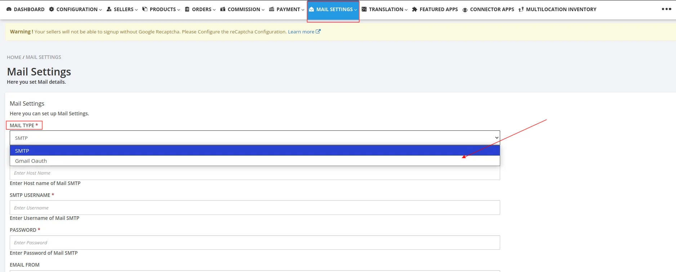Viewport: 676px width, 272px height.
Task: Expand the Configuration menu chevron
Action: click(101, 10)
